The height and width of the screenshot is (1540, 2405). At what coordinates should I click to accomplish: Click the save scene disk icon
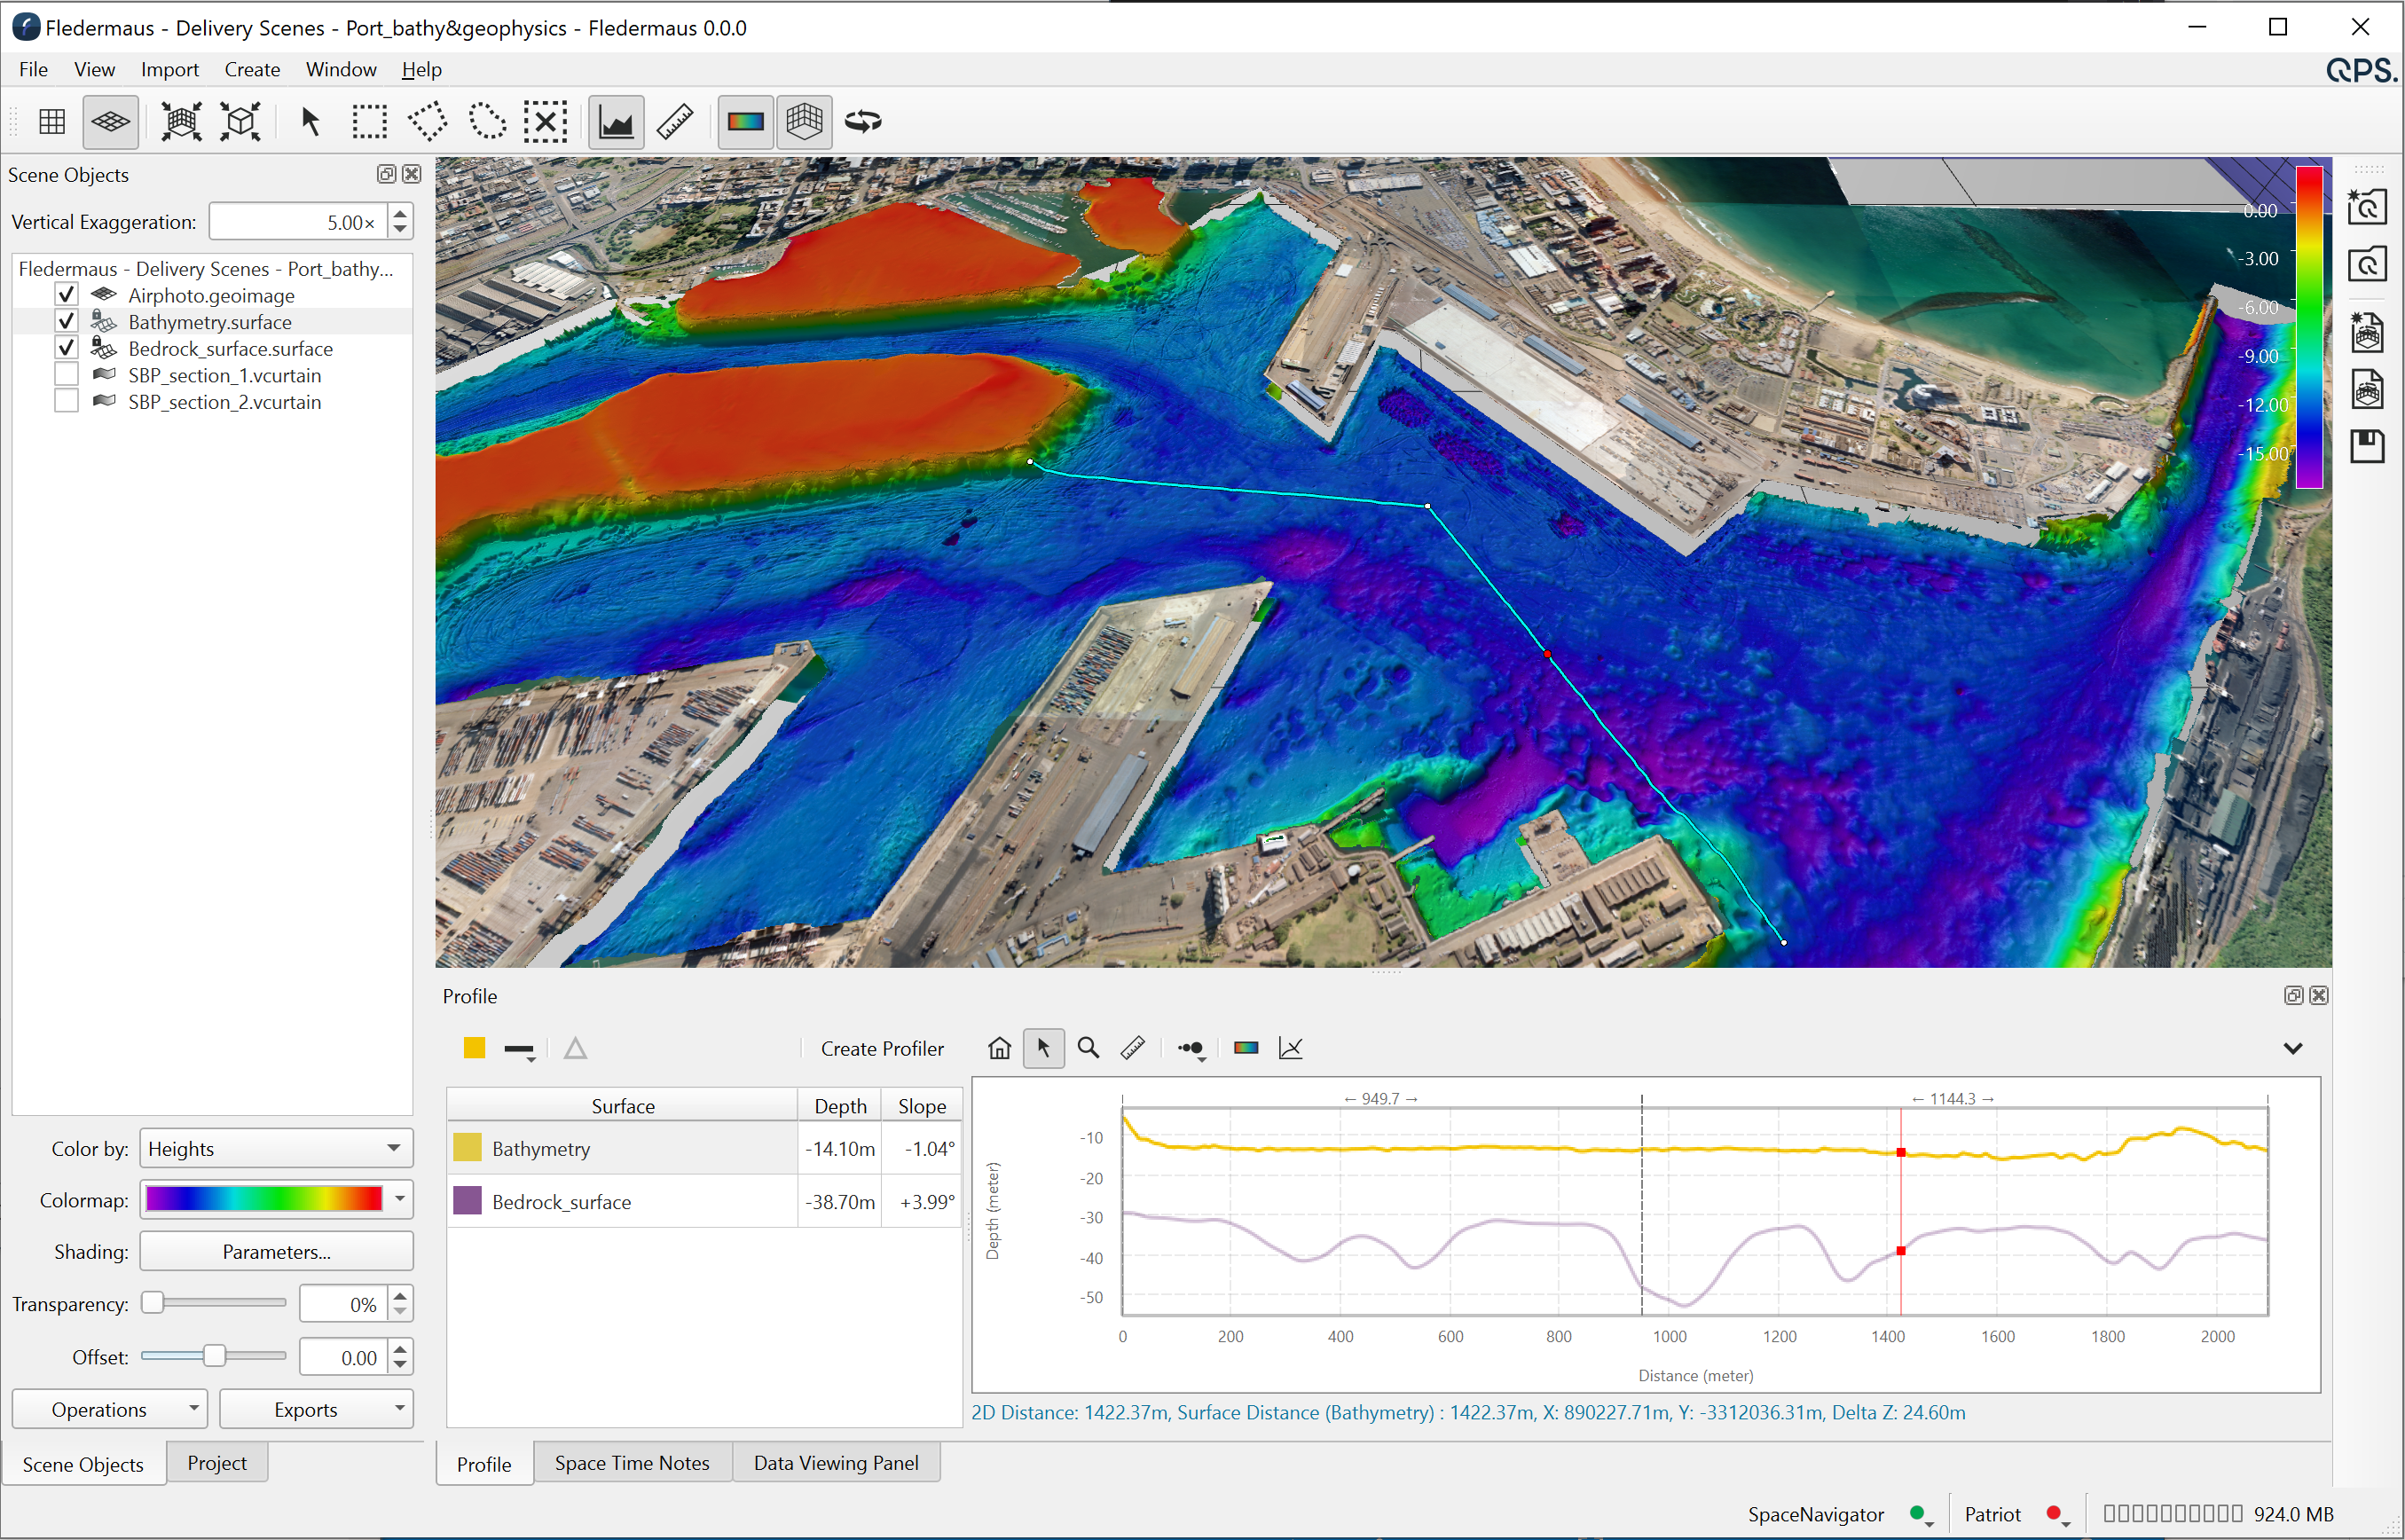(x=2367, y=445)
